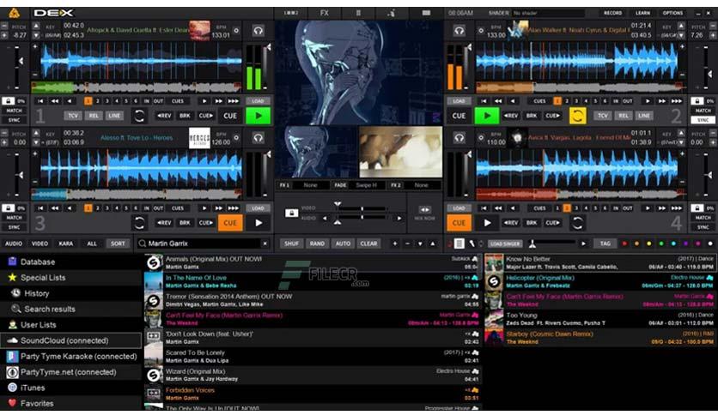
Task: Select the red color tag dot
Action: 624,244
